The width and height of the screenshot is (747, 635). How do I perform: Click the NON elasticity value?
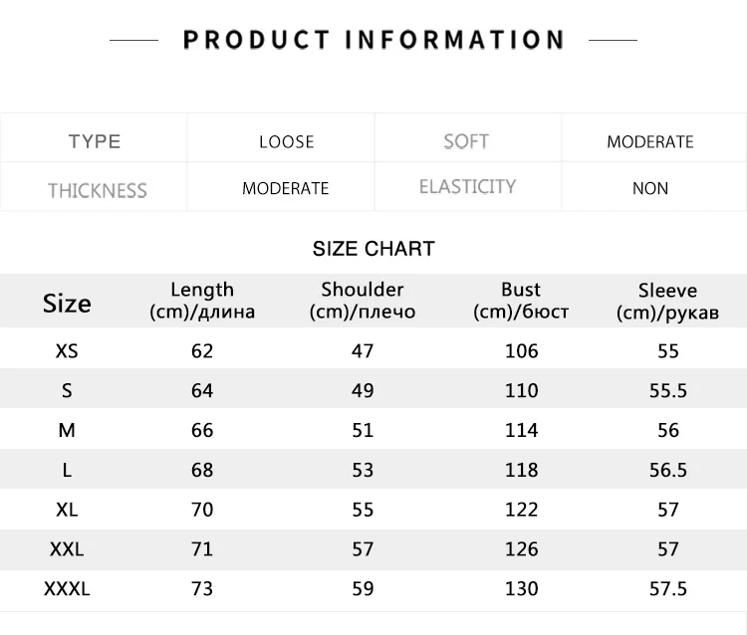(649, 188)
